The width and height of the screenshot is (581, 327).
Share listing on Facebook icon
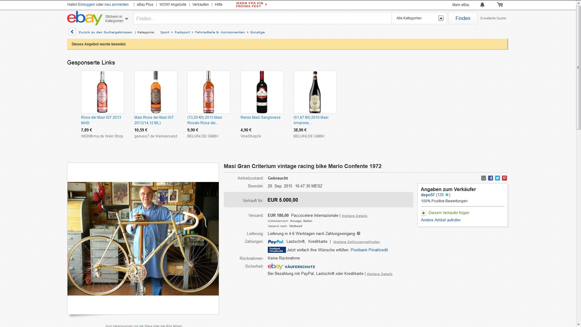[x=491, y=178]
